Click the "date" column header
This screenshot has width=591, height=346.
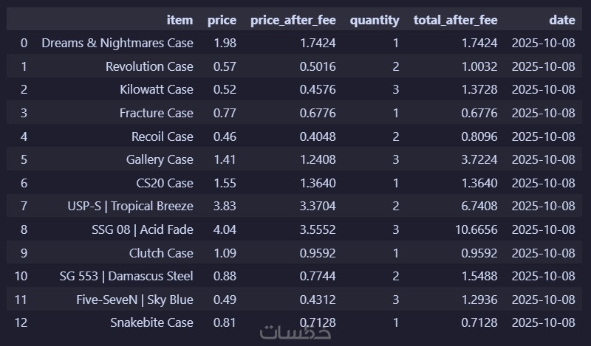[561, 20]
